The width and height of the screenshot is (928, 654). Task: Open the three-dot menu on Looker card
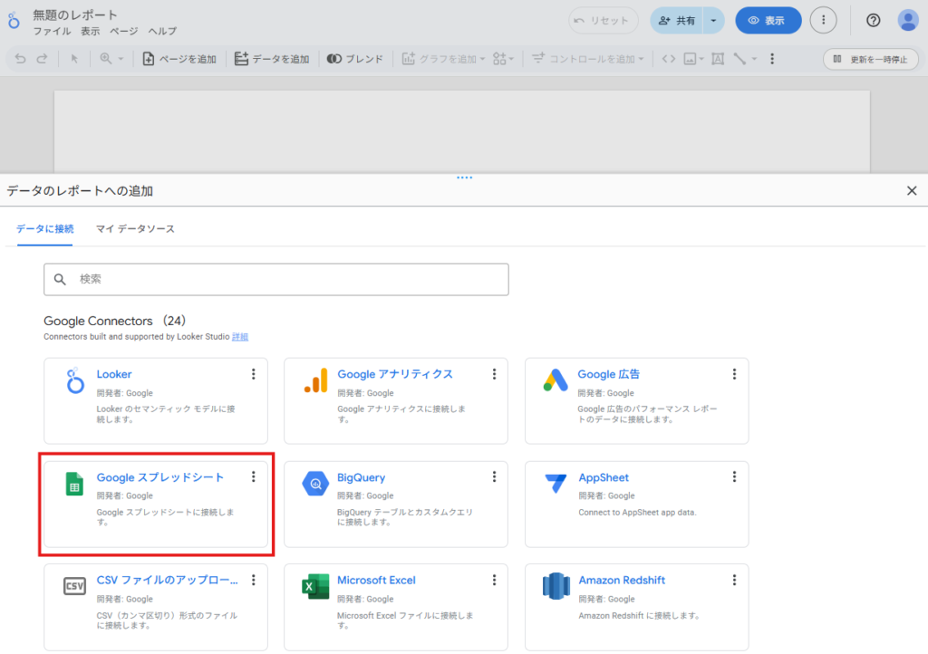point(254,374)
